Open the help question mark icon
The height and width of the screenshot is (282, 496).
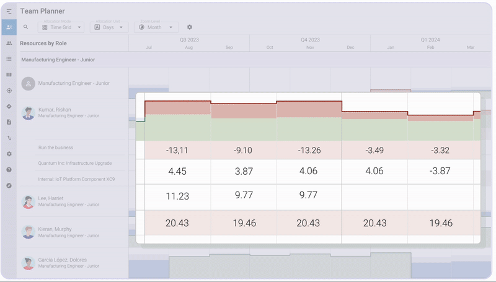pos(9,170)
